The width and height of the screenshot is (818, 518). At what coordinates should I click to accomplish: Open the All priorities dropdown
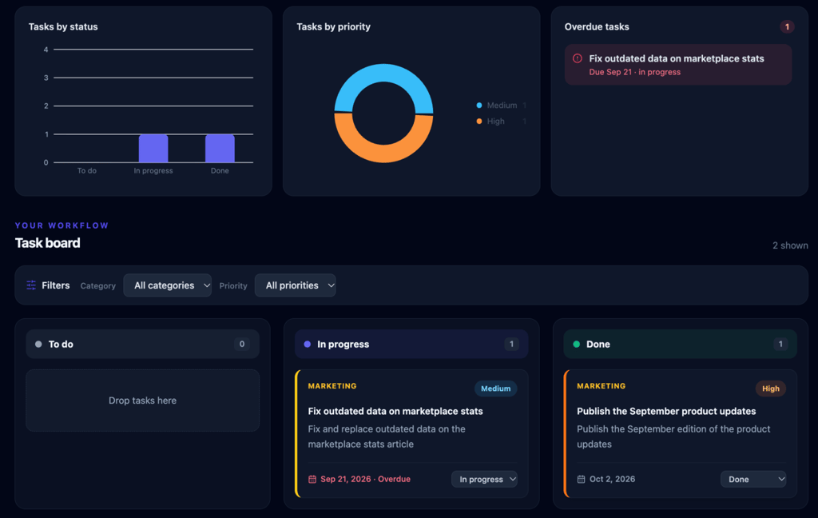296,285
